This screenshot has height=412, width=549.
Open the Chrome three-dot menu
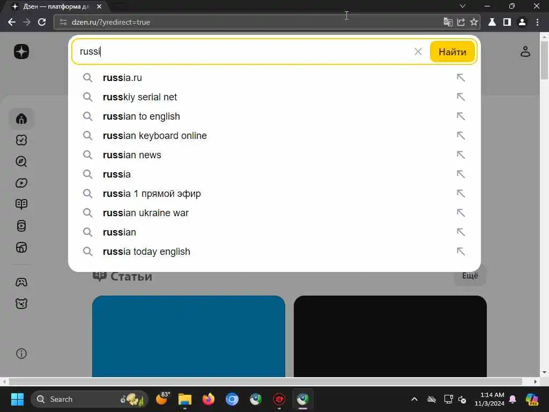coord(537,22)
